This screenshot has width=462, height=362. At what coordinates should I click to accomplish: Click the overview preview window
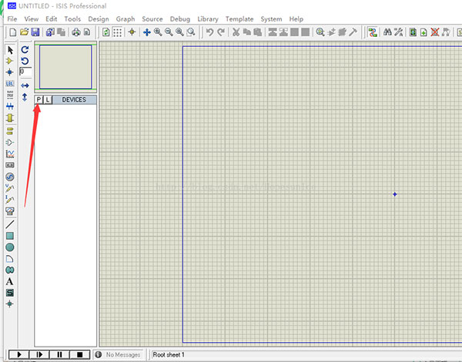pos(65,66)
